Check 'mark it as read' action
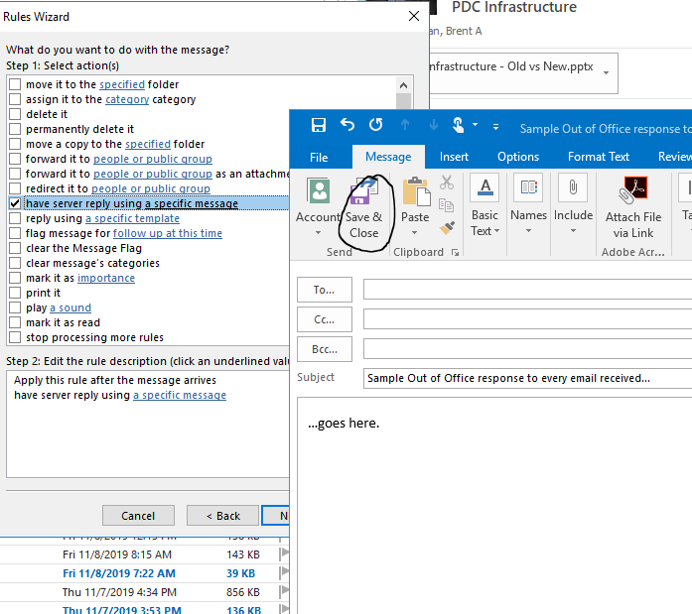This screenshot has height=614, width=692. [x=15, y=322]
